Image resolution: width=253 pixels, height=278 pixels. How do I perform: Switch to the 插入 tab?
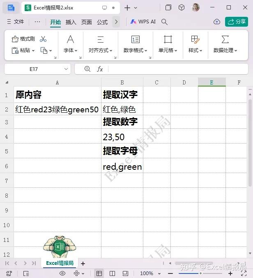point(71,22)
